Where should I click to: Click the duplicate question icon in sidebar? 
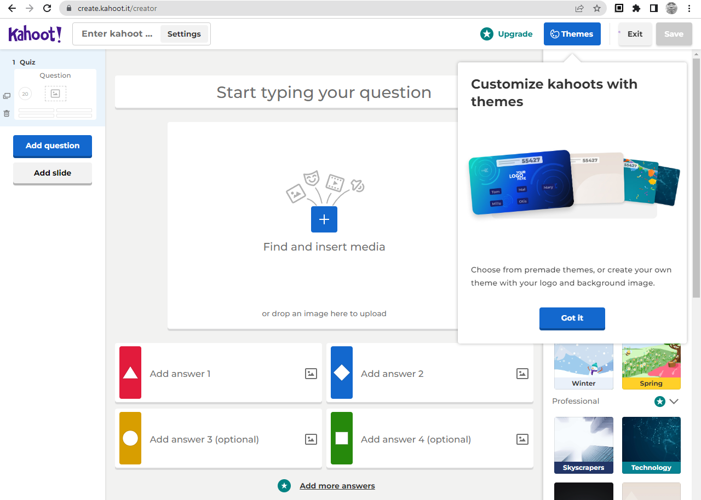[7, 96]
